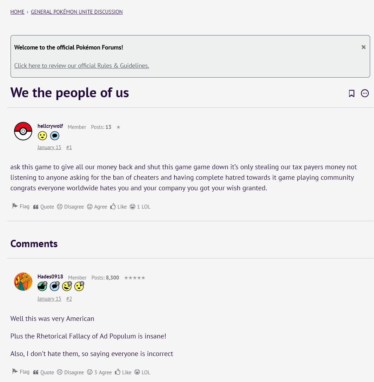374x382 pixels.
Task: Toggle Agree reaction on Hades0918's comment
Action: click(99, 372)
